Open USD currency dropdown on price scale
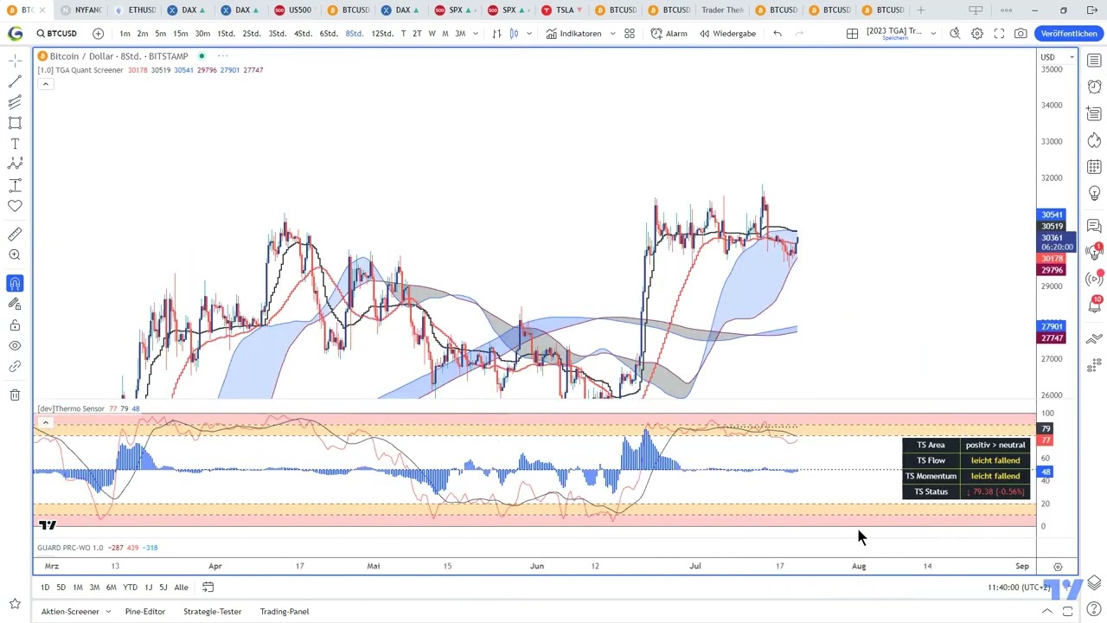Image resolution: width=1107 pixels, height=623 pixels. pyautogui.click(x=1058, y=57)
